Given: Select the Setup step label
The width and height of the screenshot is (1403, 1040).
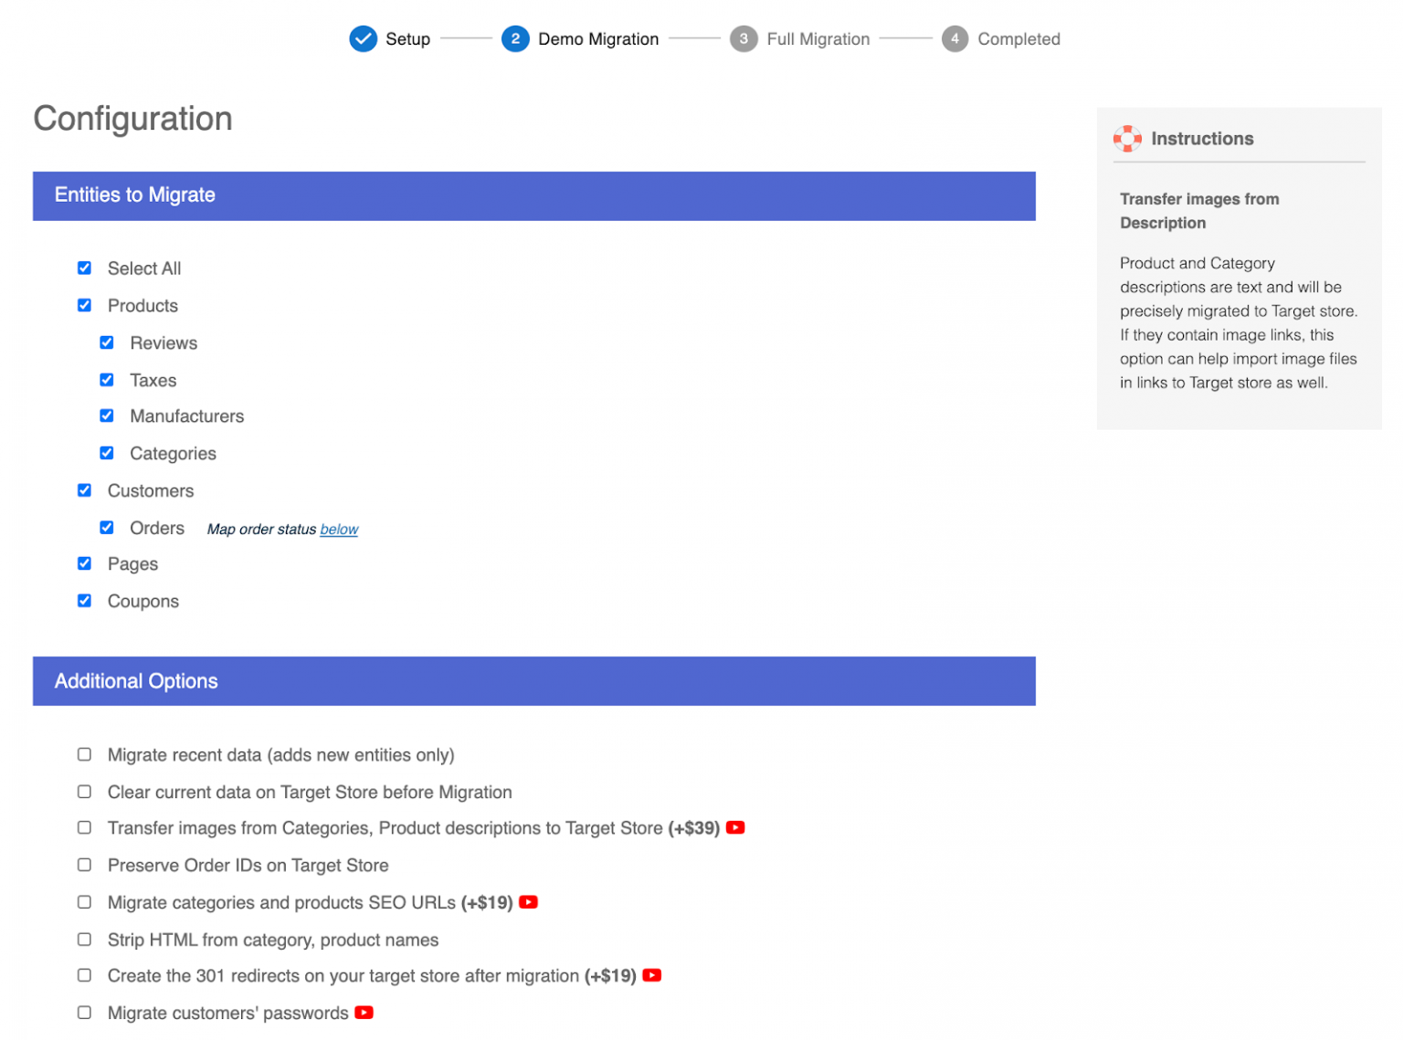Looking at the screenshot, I should click(x=408, y=39).
